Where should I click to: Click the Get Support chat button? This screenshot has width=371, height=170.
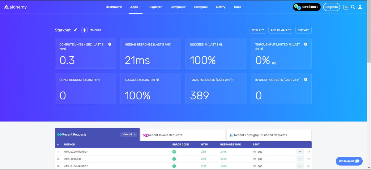coord(349,161)
